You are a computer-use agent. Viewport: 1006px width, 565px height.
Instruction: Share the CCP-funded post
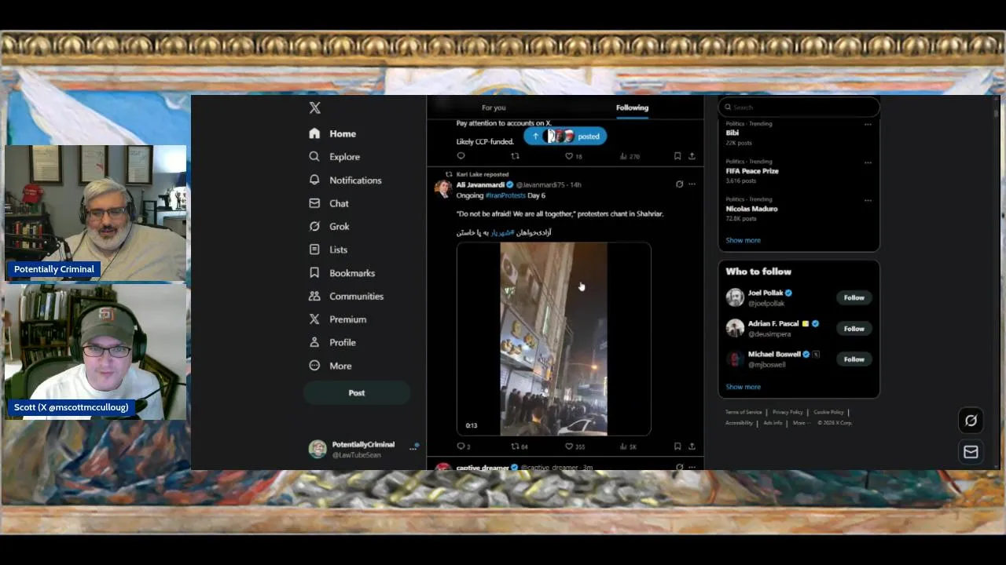click(x=692, y=156)
